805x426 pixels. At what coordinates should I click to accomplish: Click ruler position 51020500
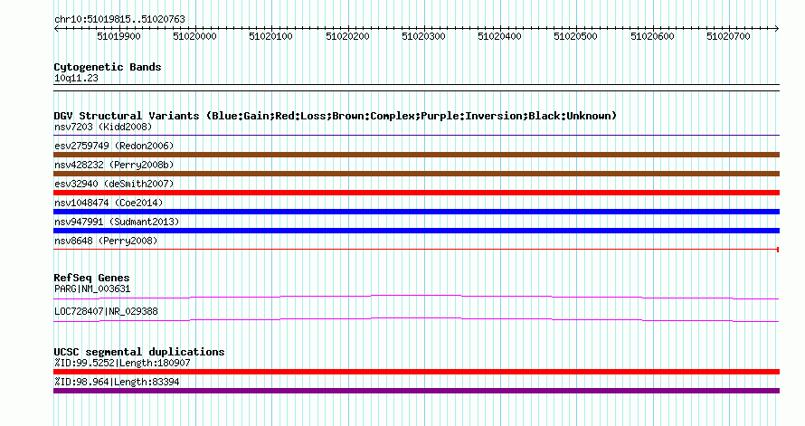(575, 36)
